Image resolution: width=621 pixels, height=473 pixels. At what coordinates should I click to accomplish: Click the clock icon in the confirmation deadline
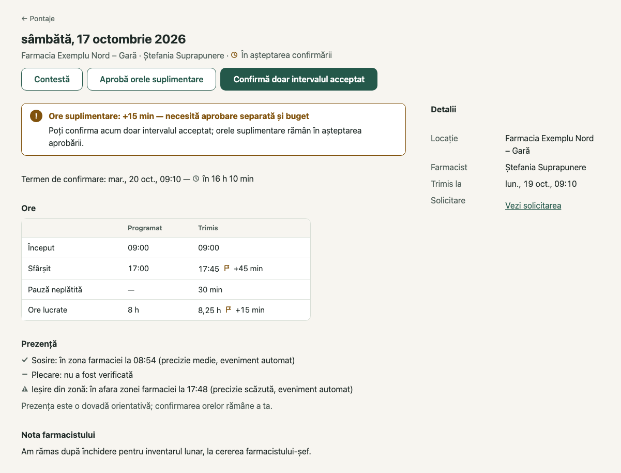tap(196, 179)
